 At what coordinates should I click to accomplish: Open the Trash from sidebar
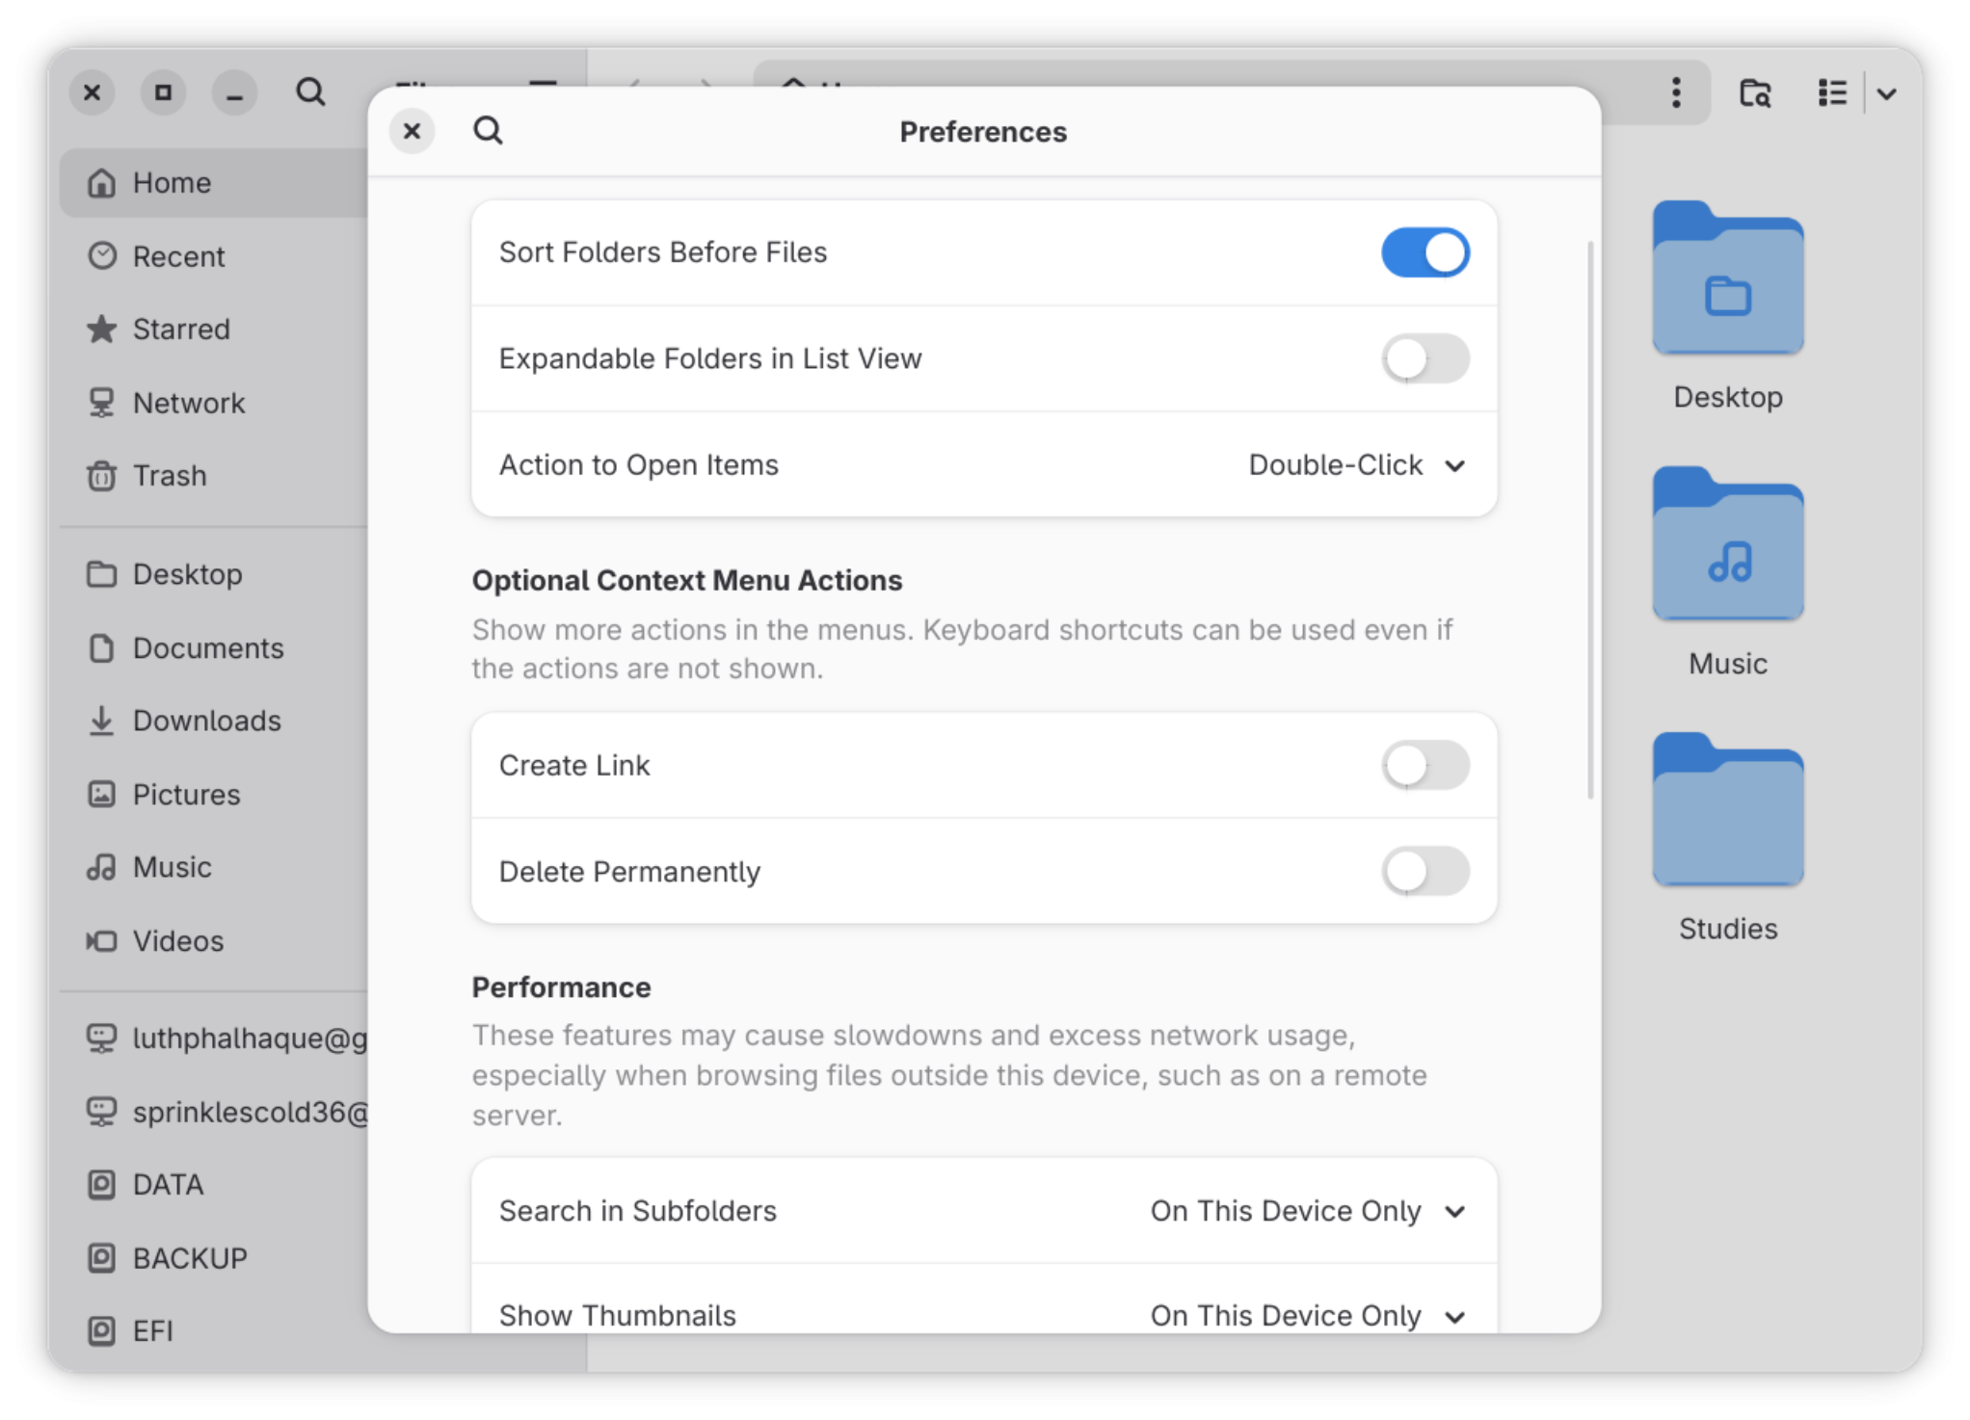tap(169, 476)
